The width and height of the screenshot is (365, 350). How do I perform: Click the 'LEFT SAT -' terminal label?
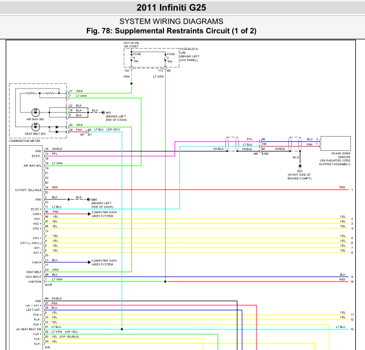(33, 310)
